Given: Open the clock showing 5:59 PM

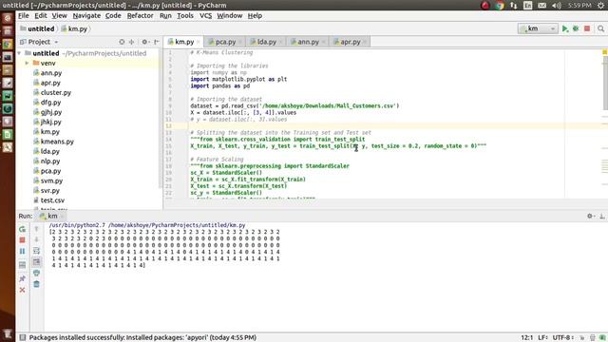Looking at the screenshot, I should point(579,6).
